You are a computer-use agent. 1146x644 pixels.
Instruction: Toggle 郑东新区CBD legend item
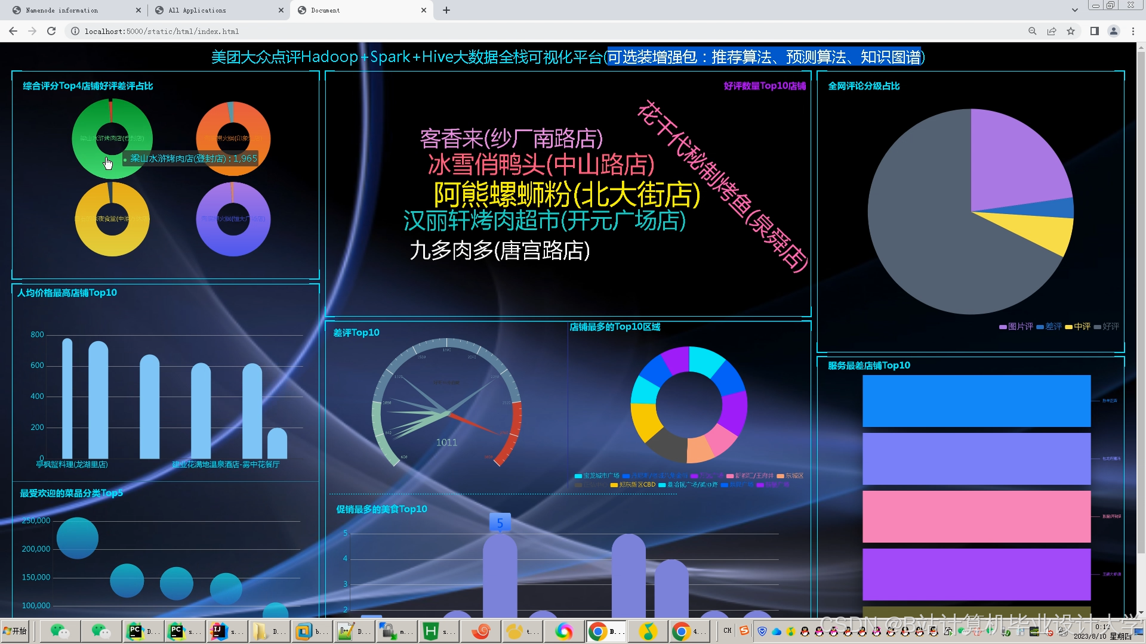633,485
